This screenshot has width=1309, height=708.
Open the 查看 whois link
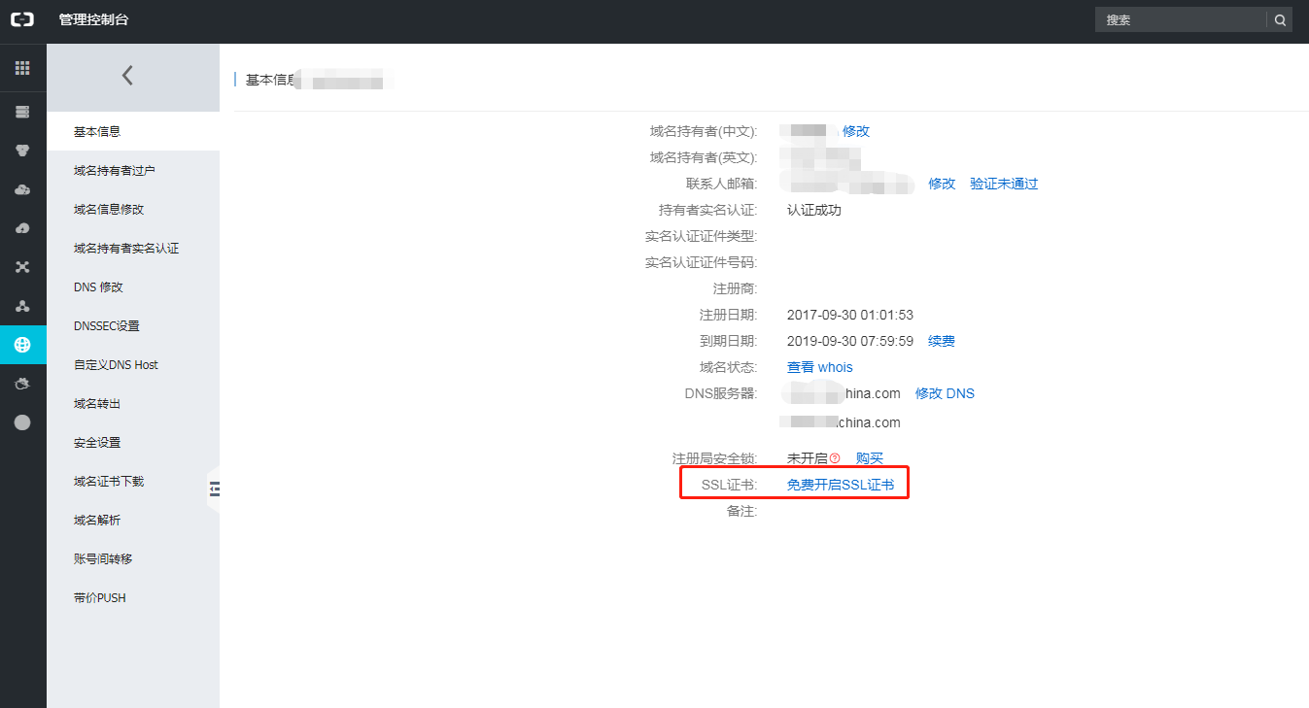tap(820, 367)
